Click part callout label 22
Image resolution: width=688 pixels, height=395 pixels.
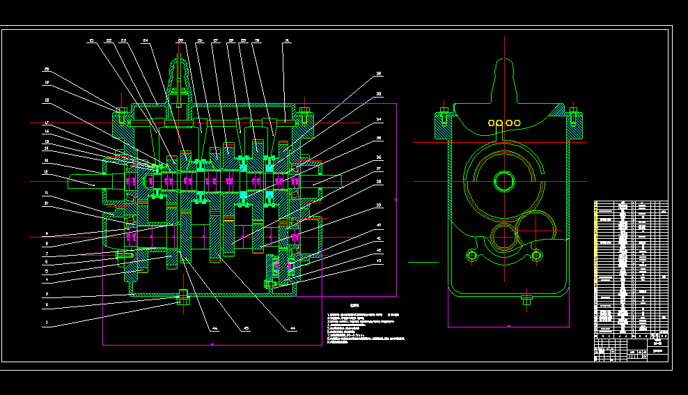109,41
